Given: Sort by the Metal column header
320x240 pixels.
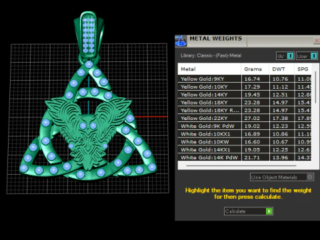Looking at the screenshot, I should click(x=209, y=69).
